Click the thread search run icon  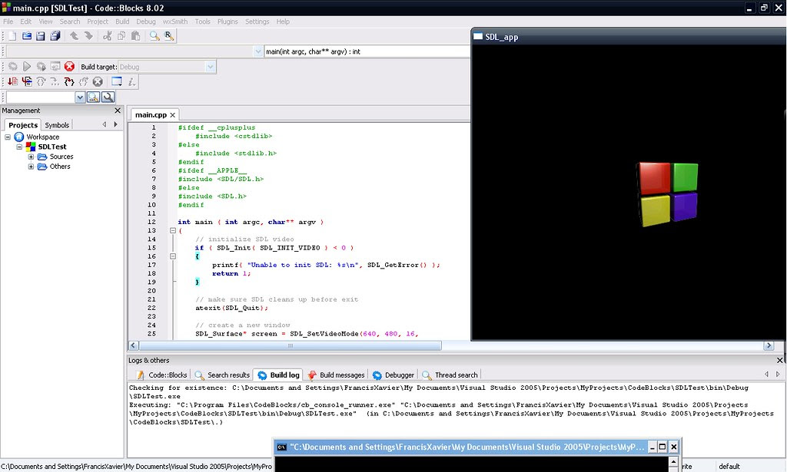pyautogui.click(x=93, y=97)
